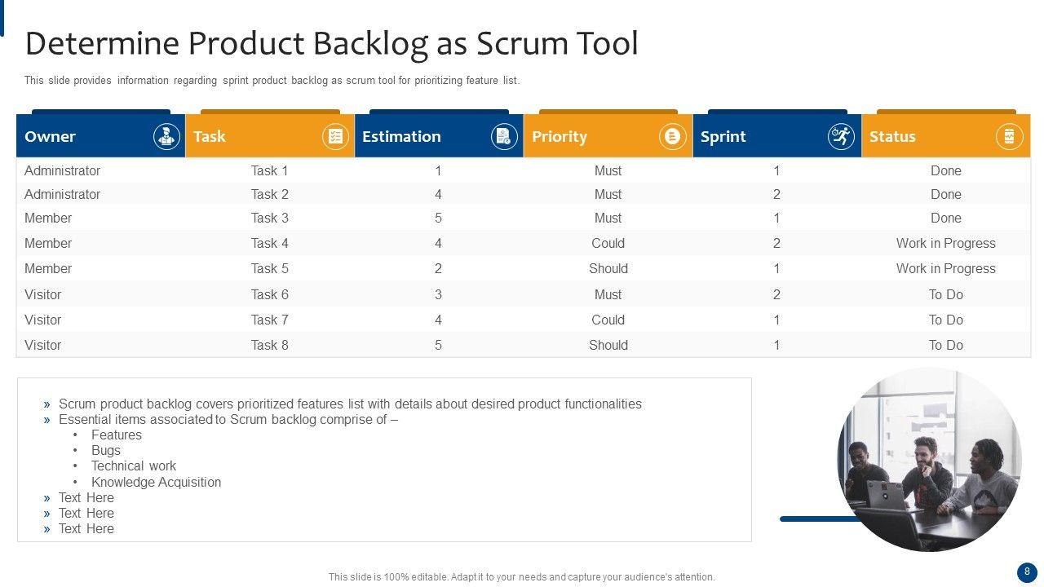Click the team meeting circular photo
Viewport: 1044px width, 587px height.
click(929, 459)
